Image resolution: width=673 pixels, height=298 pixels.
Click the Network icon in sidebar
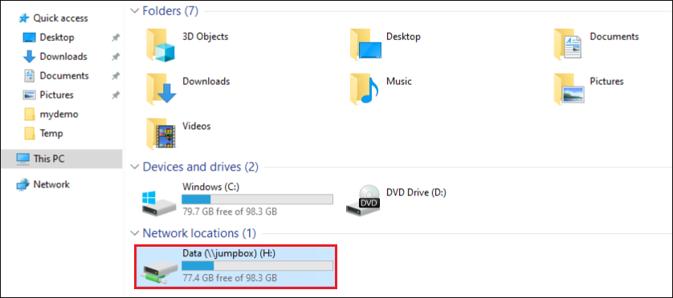click(23, 185)
